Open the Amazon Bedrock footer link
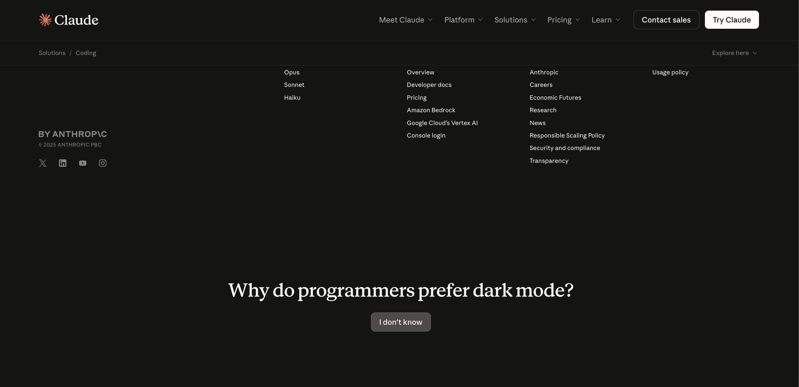Viewport: 799px width, 387px height. pyautogui.click(x=431, y=110)
